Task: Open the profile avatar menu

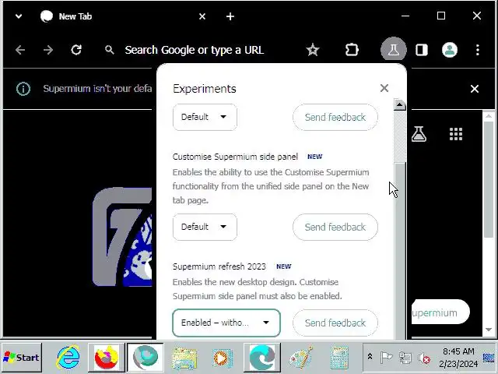Action: pos(450,50)
